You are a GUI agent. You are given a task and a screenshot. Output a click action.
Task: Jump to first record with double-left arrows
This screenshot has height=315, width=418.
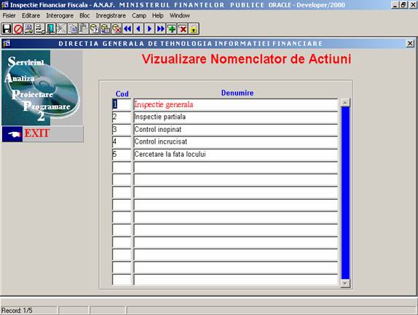(x=127, y=29)
